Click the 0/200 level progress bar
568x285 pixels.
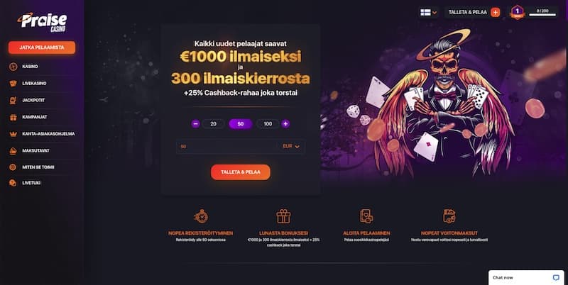542,15
